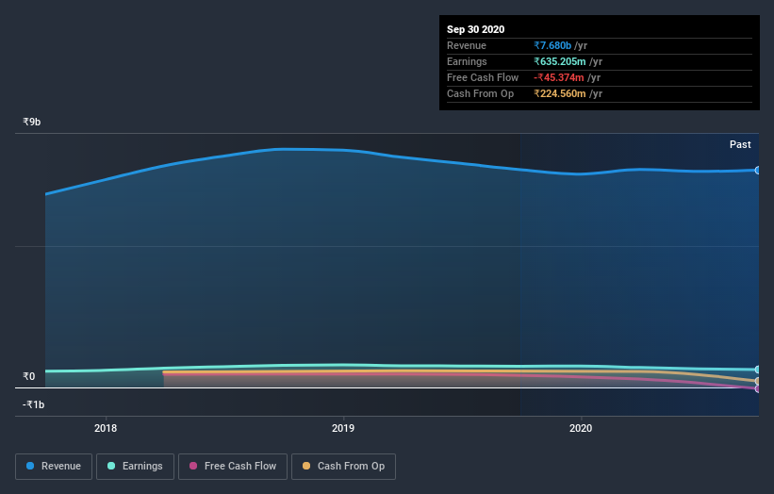The width and height of the screenshot is (774, 494).
Task: Click the ₹9b y-axis label
Action: [x=32, y=122]
